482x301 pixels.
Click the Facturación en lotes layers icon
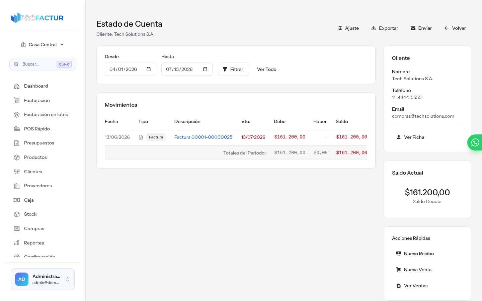pos(17,115)
